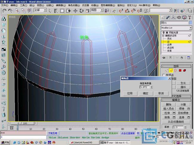Viewport: 194px width, 145px height.
Task: Click the reactor Rigid Body Collection icon
Action: point(4,19)
